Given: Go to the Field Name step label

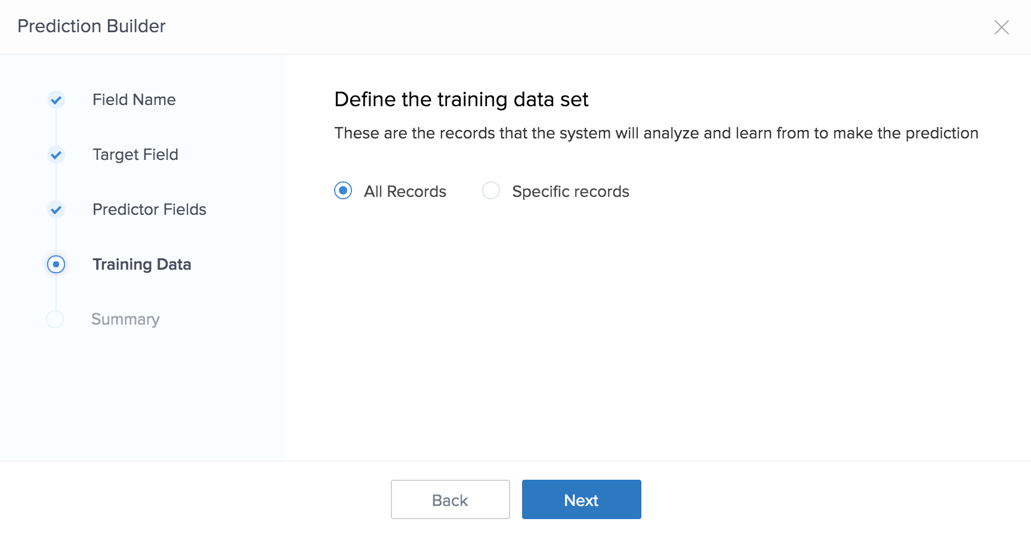Looking at the screenshot, I should (134, 100).
